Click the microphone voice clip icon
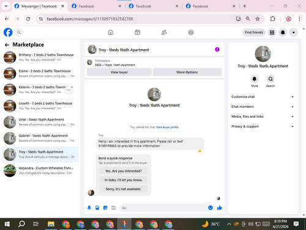The width and height of the screenshot is (306, 230). (89, 208)
